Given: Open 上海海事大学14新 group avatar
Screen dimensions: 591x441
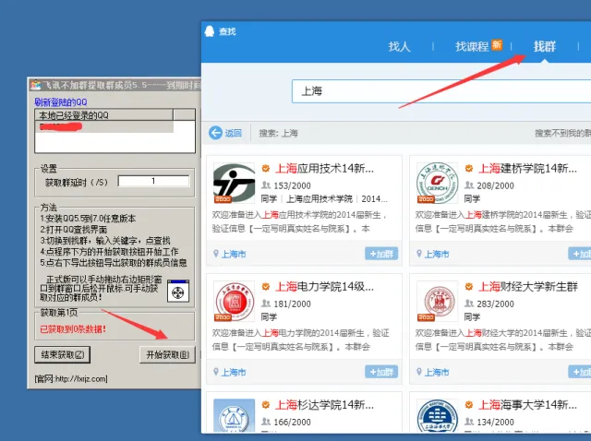Looking at the screenshot, I should click(437, 415).
